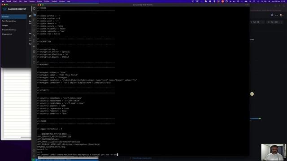Open the Session menu

(x=32, y=1)
